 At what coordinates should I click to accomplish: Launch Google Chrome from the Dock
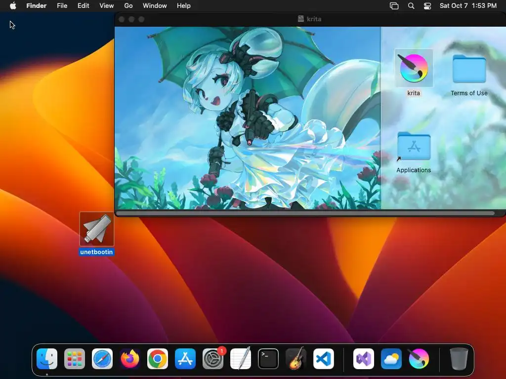click(158, 359)
